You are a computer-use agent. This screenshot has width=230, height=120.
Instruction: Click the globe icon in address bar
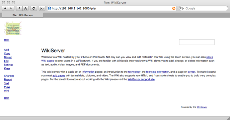[x=49, y=8]
